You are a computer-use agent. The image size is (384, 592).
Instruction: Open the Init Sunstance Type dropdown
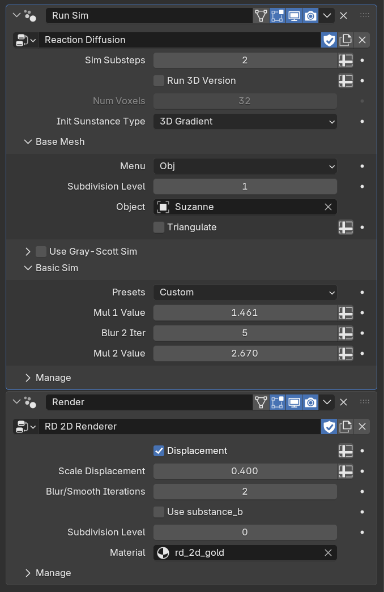click(245, 122)
